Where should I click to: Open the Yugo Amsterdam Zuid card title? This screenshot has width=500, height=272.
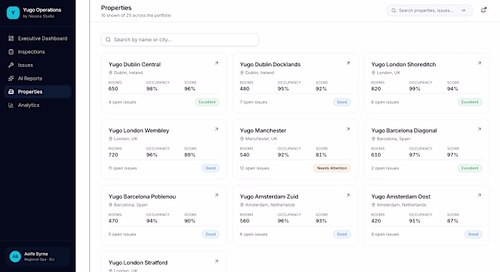click(x=269, y=197)
